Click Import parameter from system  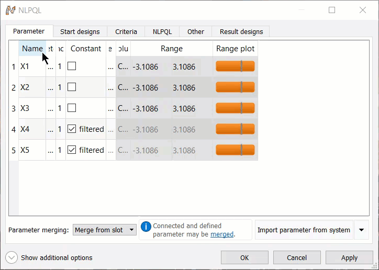[304, 230]
